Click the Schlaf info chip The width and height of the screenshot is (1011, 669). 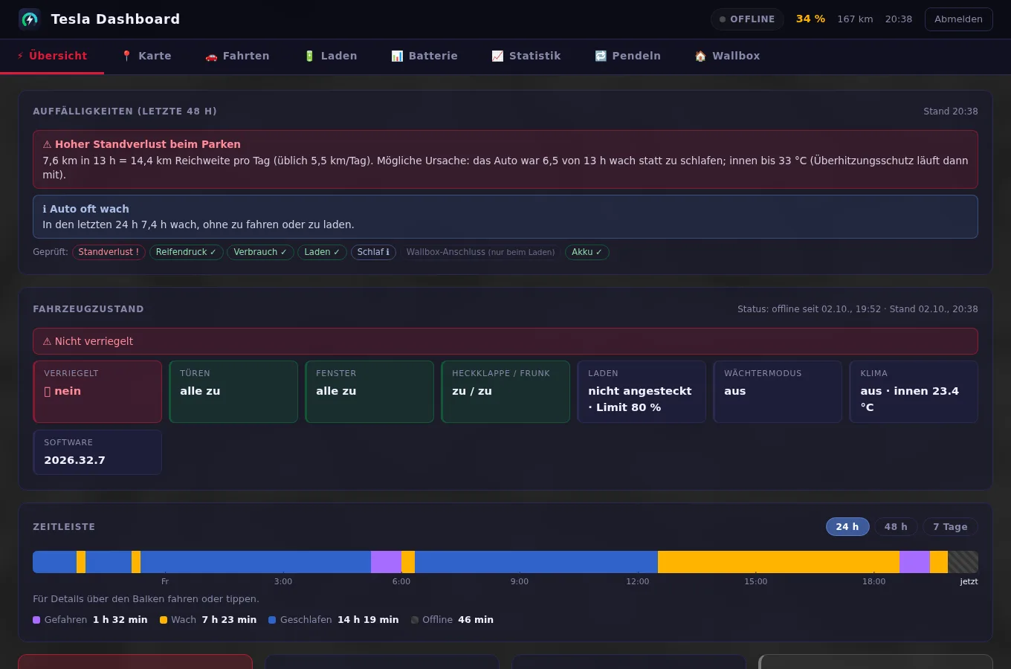click(x=373, y=252)
